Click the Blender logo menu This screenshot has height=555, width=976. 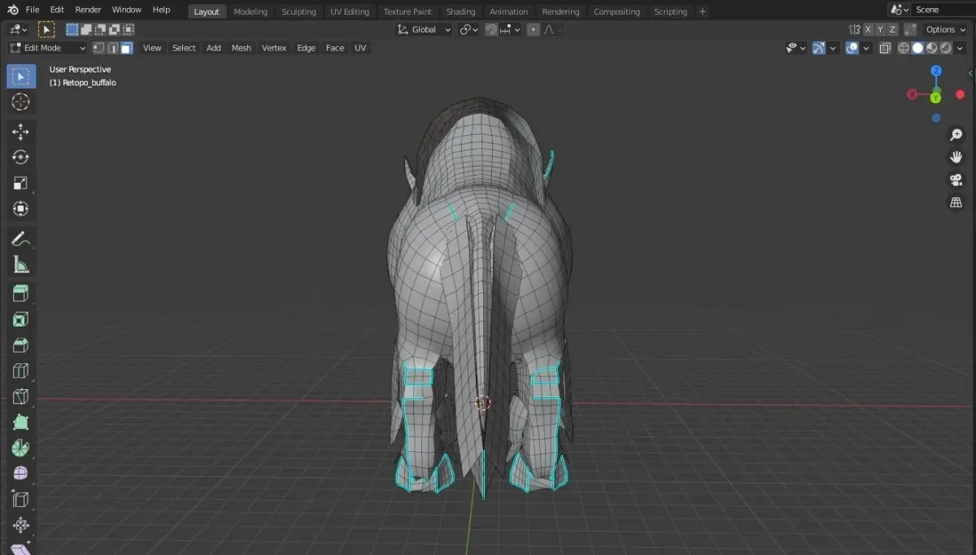tap(11, 10)
